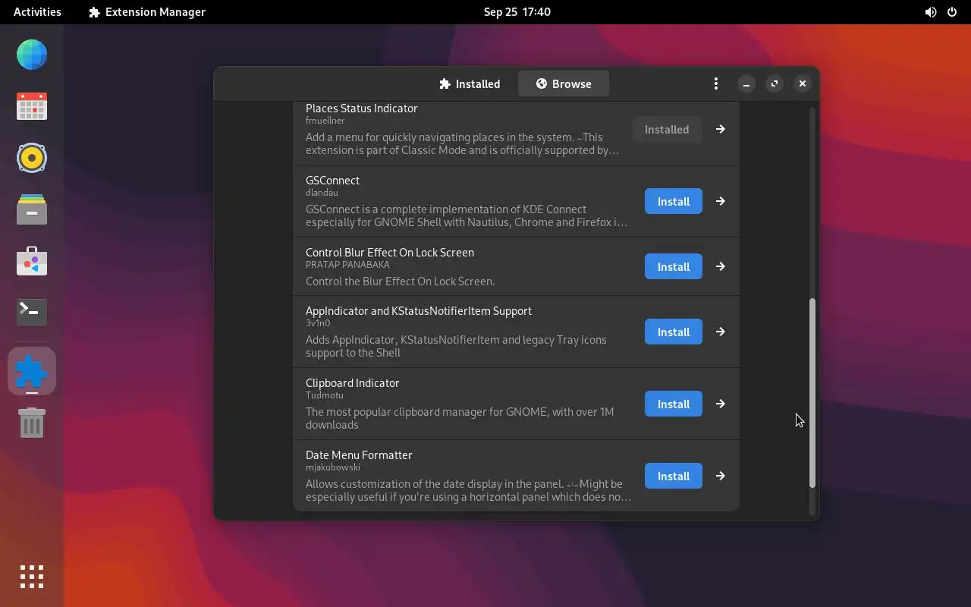
Task: Click author name mjakubowski
Action: tap(333, 467)
